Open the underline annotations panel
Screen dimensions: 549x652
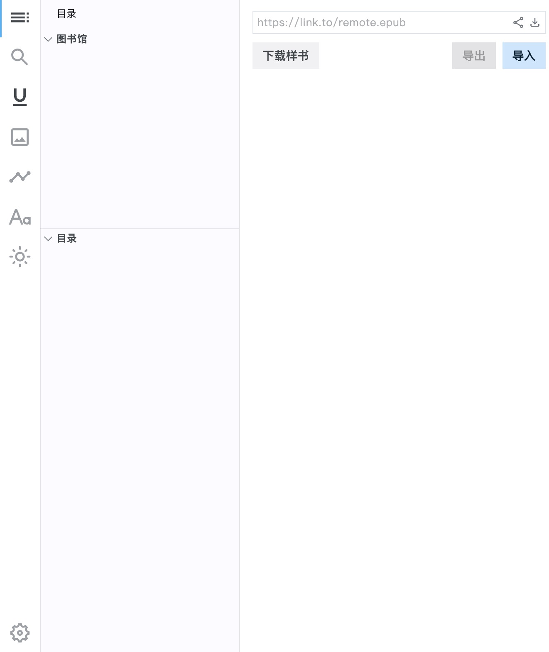click(20, 97)
